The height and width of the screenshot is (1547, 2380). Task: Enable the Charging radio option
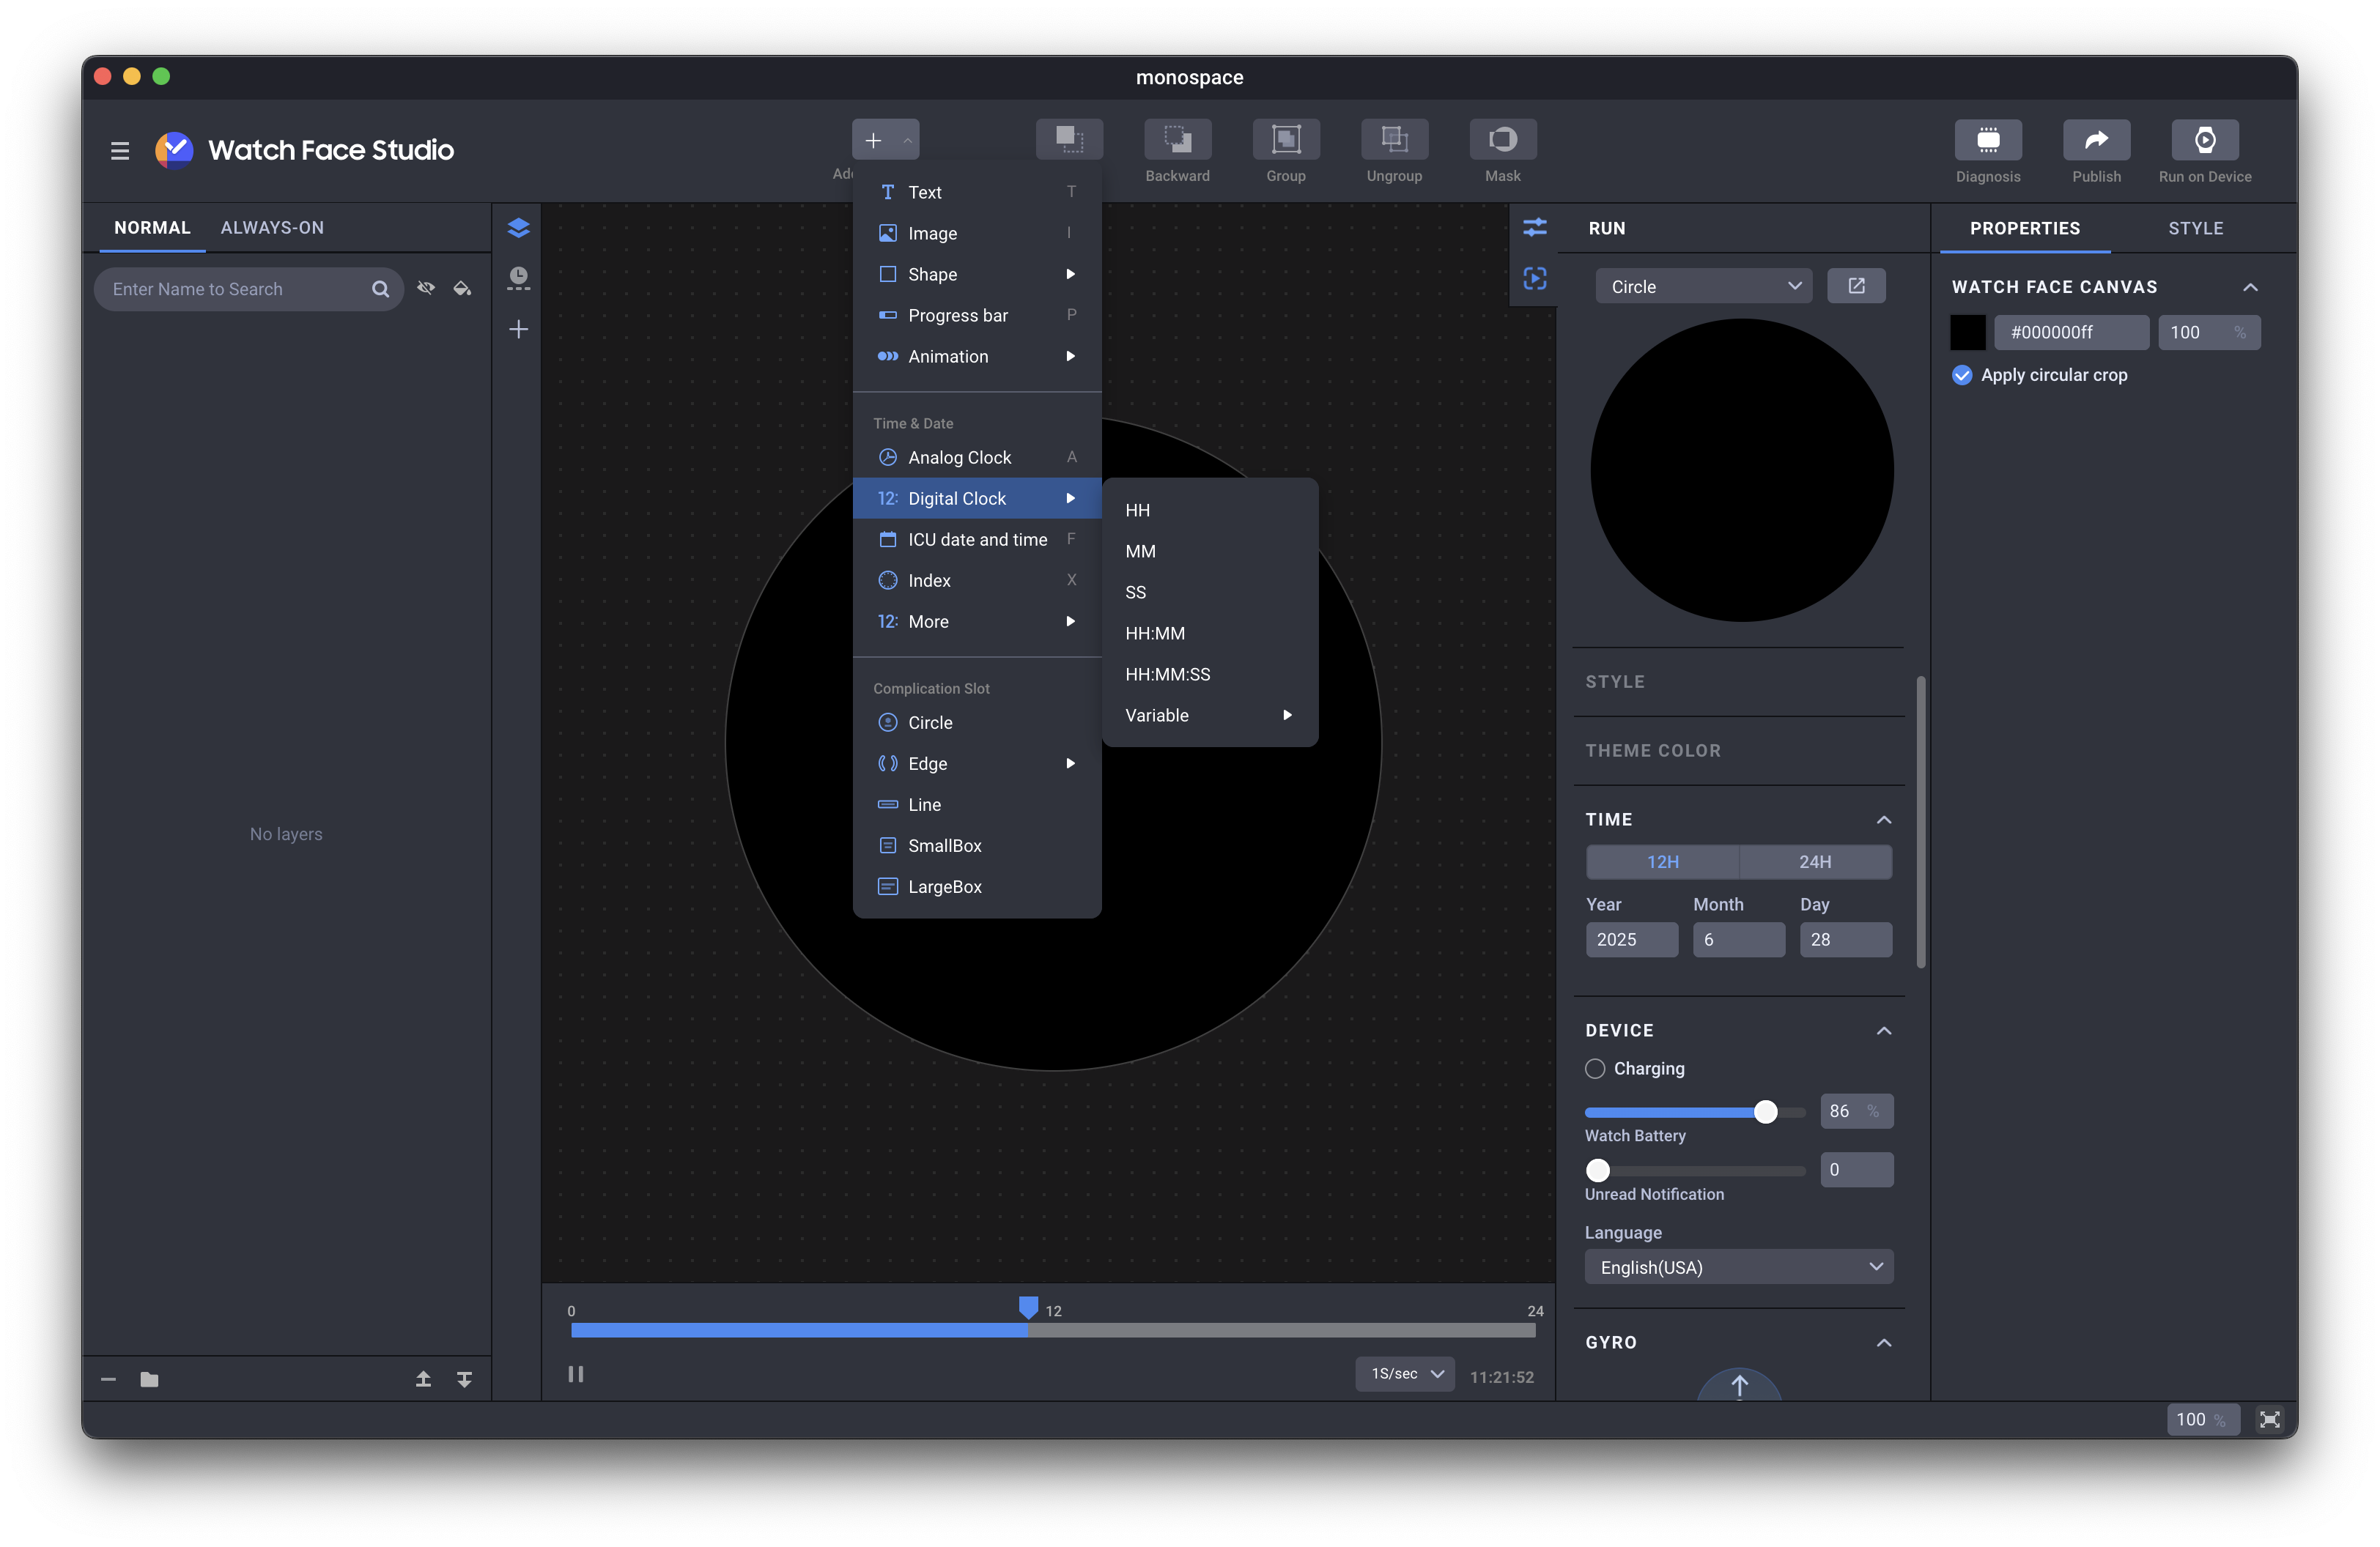[1595, 1068]
